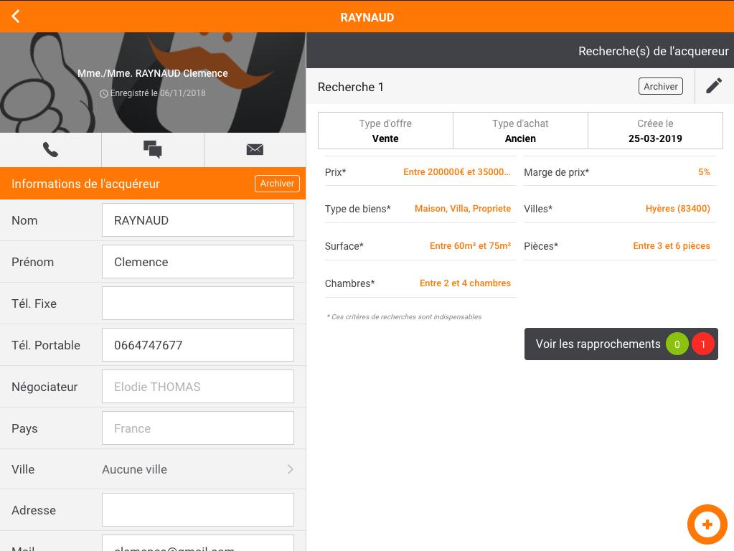This screenshot has width=734, height=551.
Task: Click Entre 2 et 4 chambres
Action: pyautogui.click(x=465, y=283)
